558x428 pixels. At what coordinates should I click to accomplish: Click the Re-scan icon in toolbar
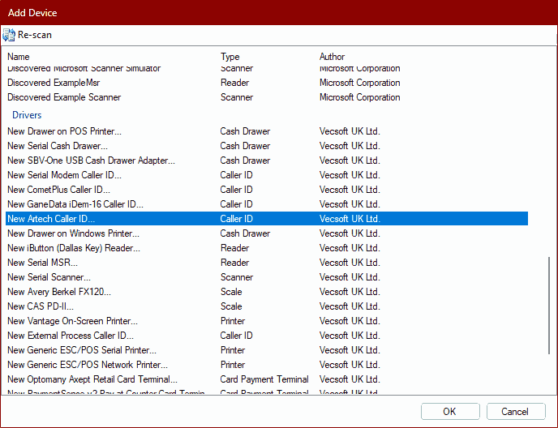tap(9, 36)
